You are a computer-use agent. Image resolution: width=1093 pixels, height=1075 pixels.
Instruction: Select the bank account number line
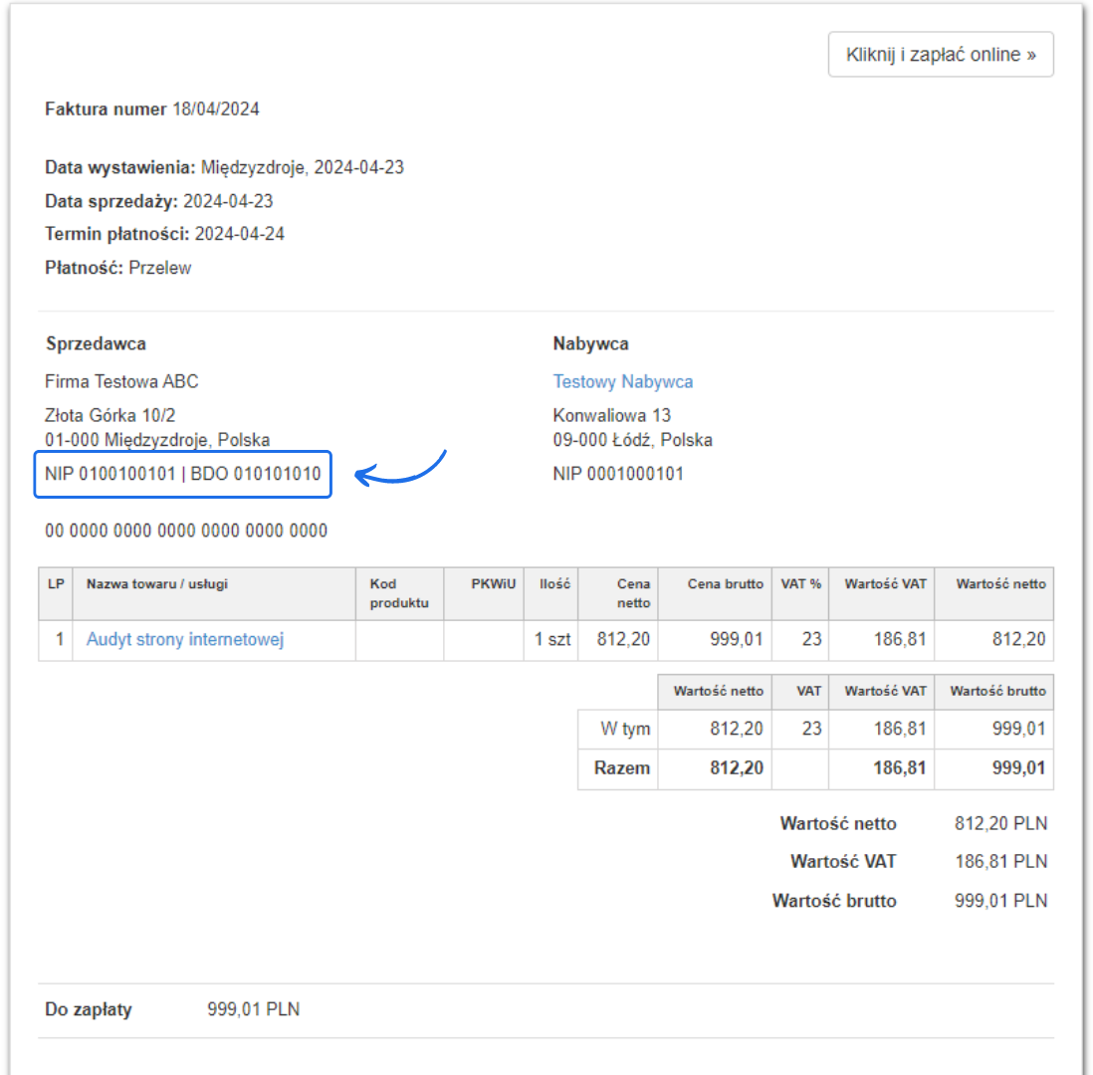[184, 531]
